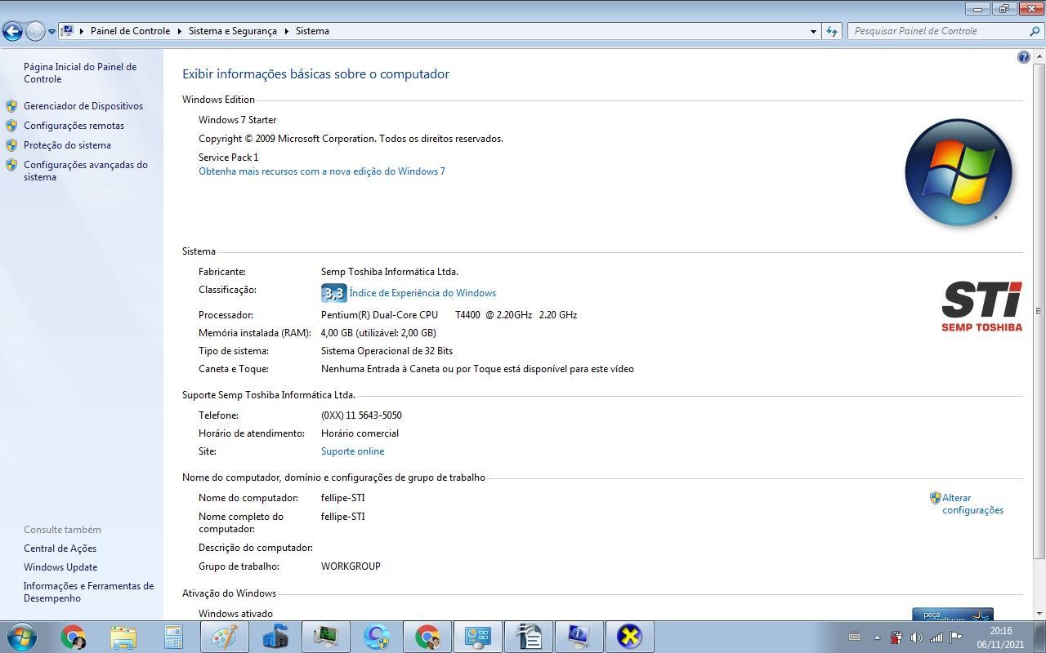The height and width of the screenshot is (653, 1046).
Task: Focus the Pesquisar Painel de Controle box
Action: click(x=938, y=31)
